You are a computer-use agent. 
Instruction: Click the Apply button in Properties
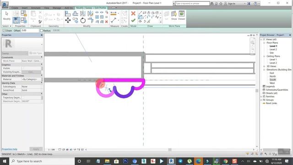click(36, 149)
